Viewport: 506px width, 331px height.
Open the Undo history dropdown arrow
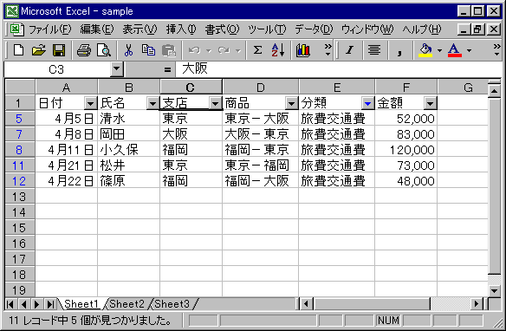209,50
